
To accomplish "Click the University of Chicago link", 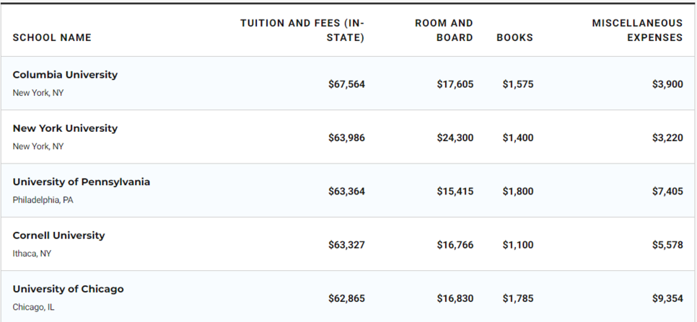I will [x=68, y=289].
